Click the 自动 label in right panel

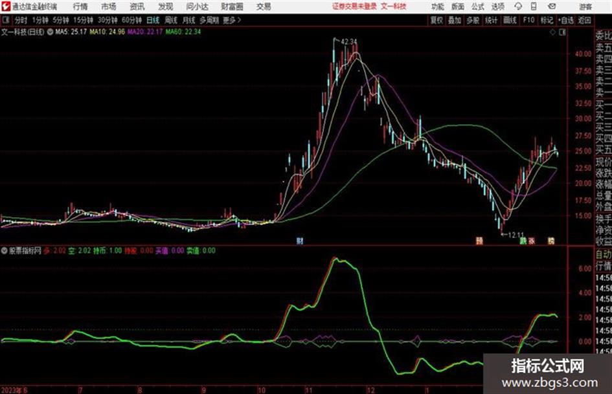(x=604, y=254)
